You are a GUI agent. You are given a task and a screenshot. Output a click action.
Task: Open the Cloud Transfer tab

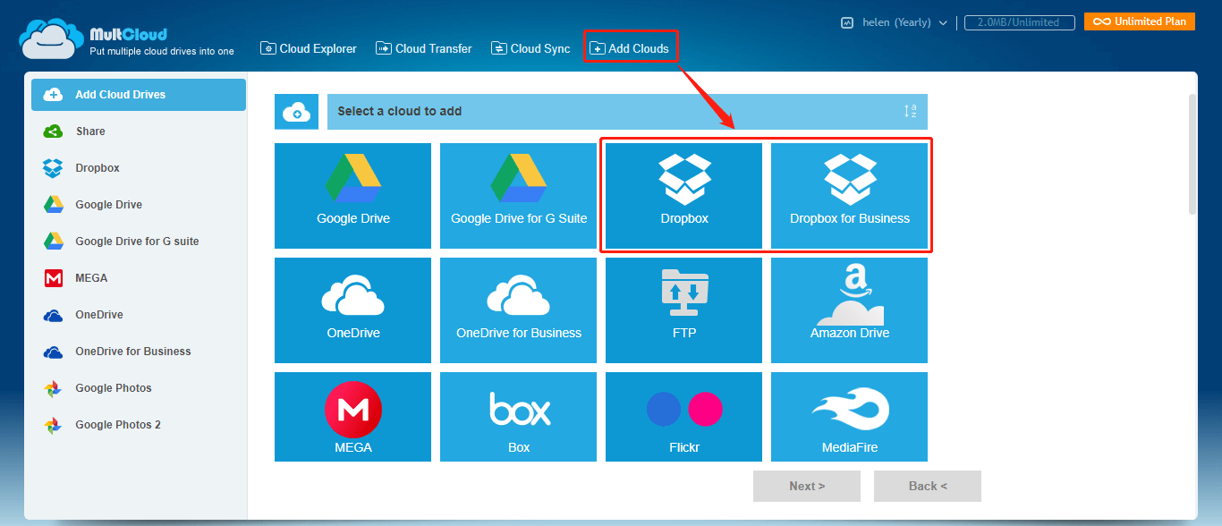pos(424,48)
